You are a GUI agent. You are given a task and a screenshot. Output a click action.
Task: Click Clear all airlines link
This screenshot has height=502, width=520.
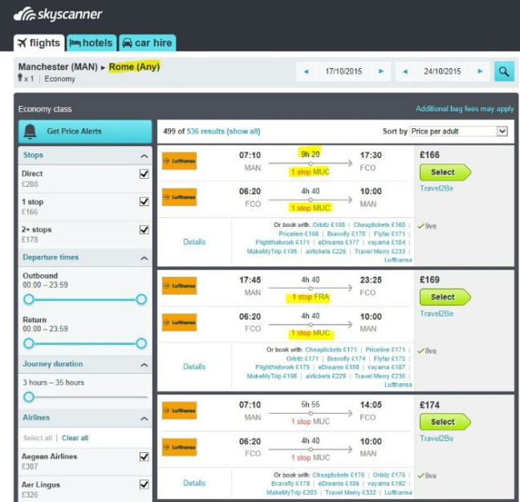(75, 438)
